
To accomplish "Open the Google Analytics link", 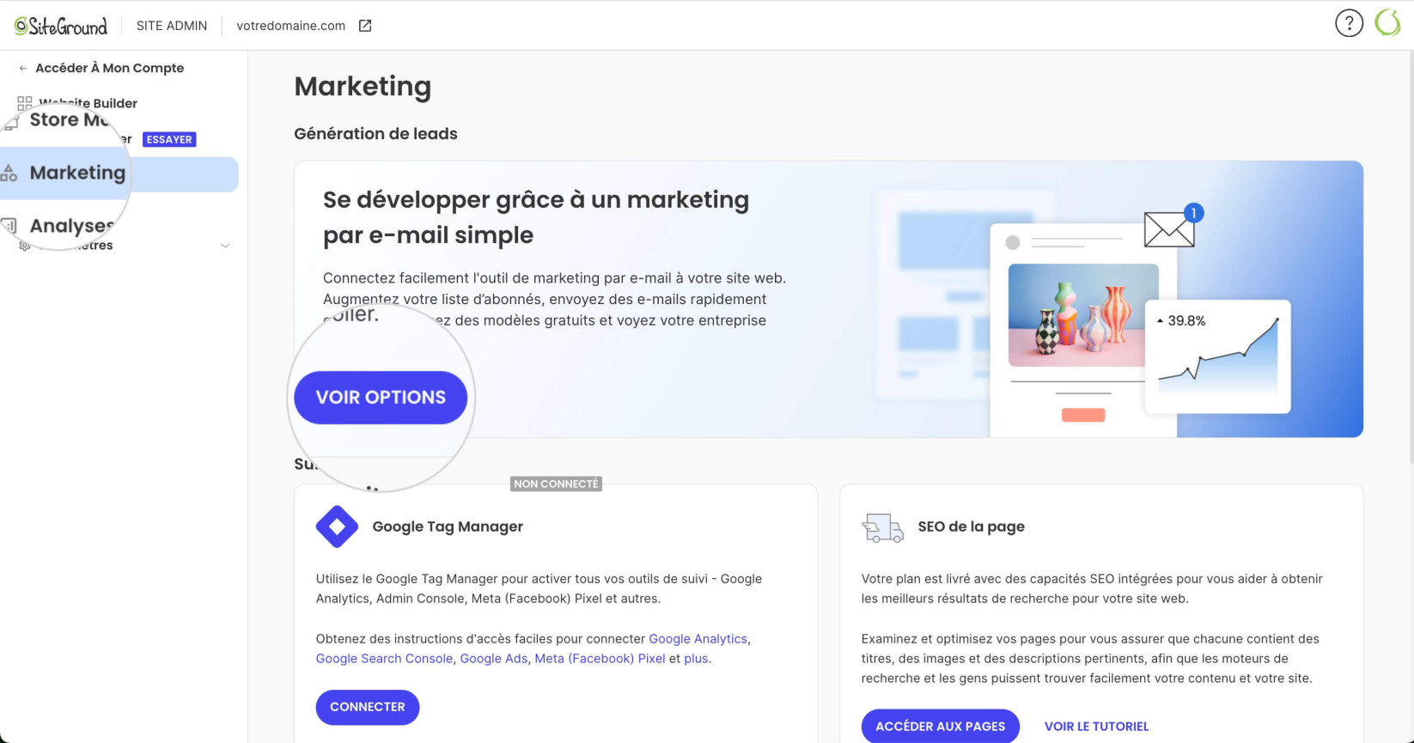I will tap(698, 639).
